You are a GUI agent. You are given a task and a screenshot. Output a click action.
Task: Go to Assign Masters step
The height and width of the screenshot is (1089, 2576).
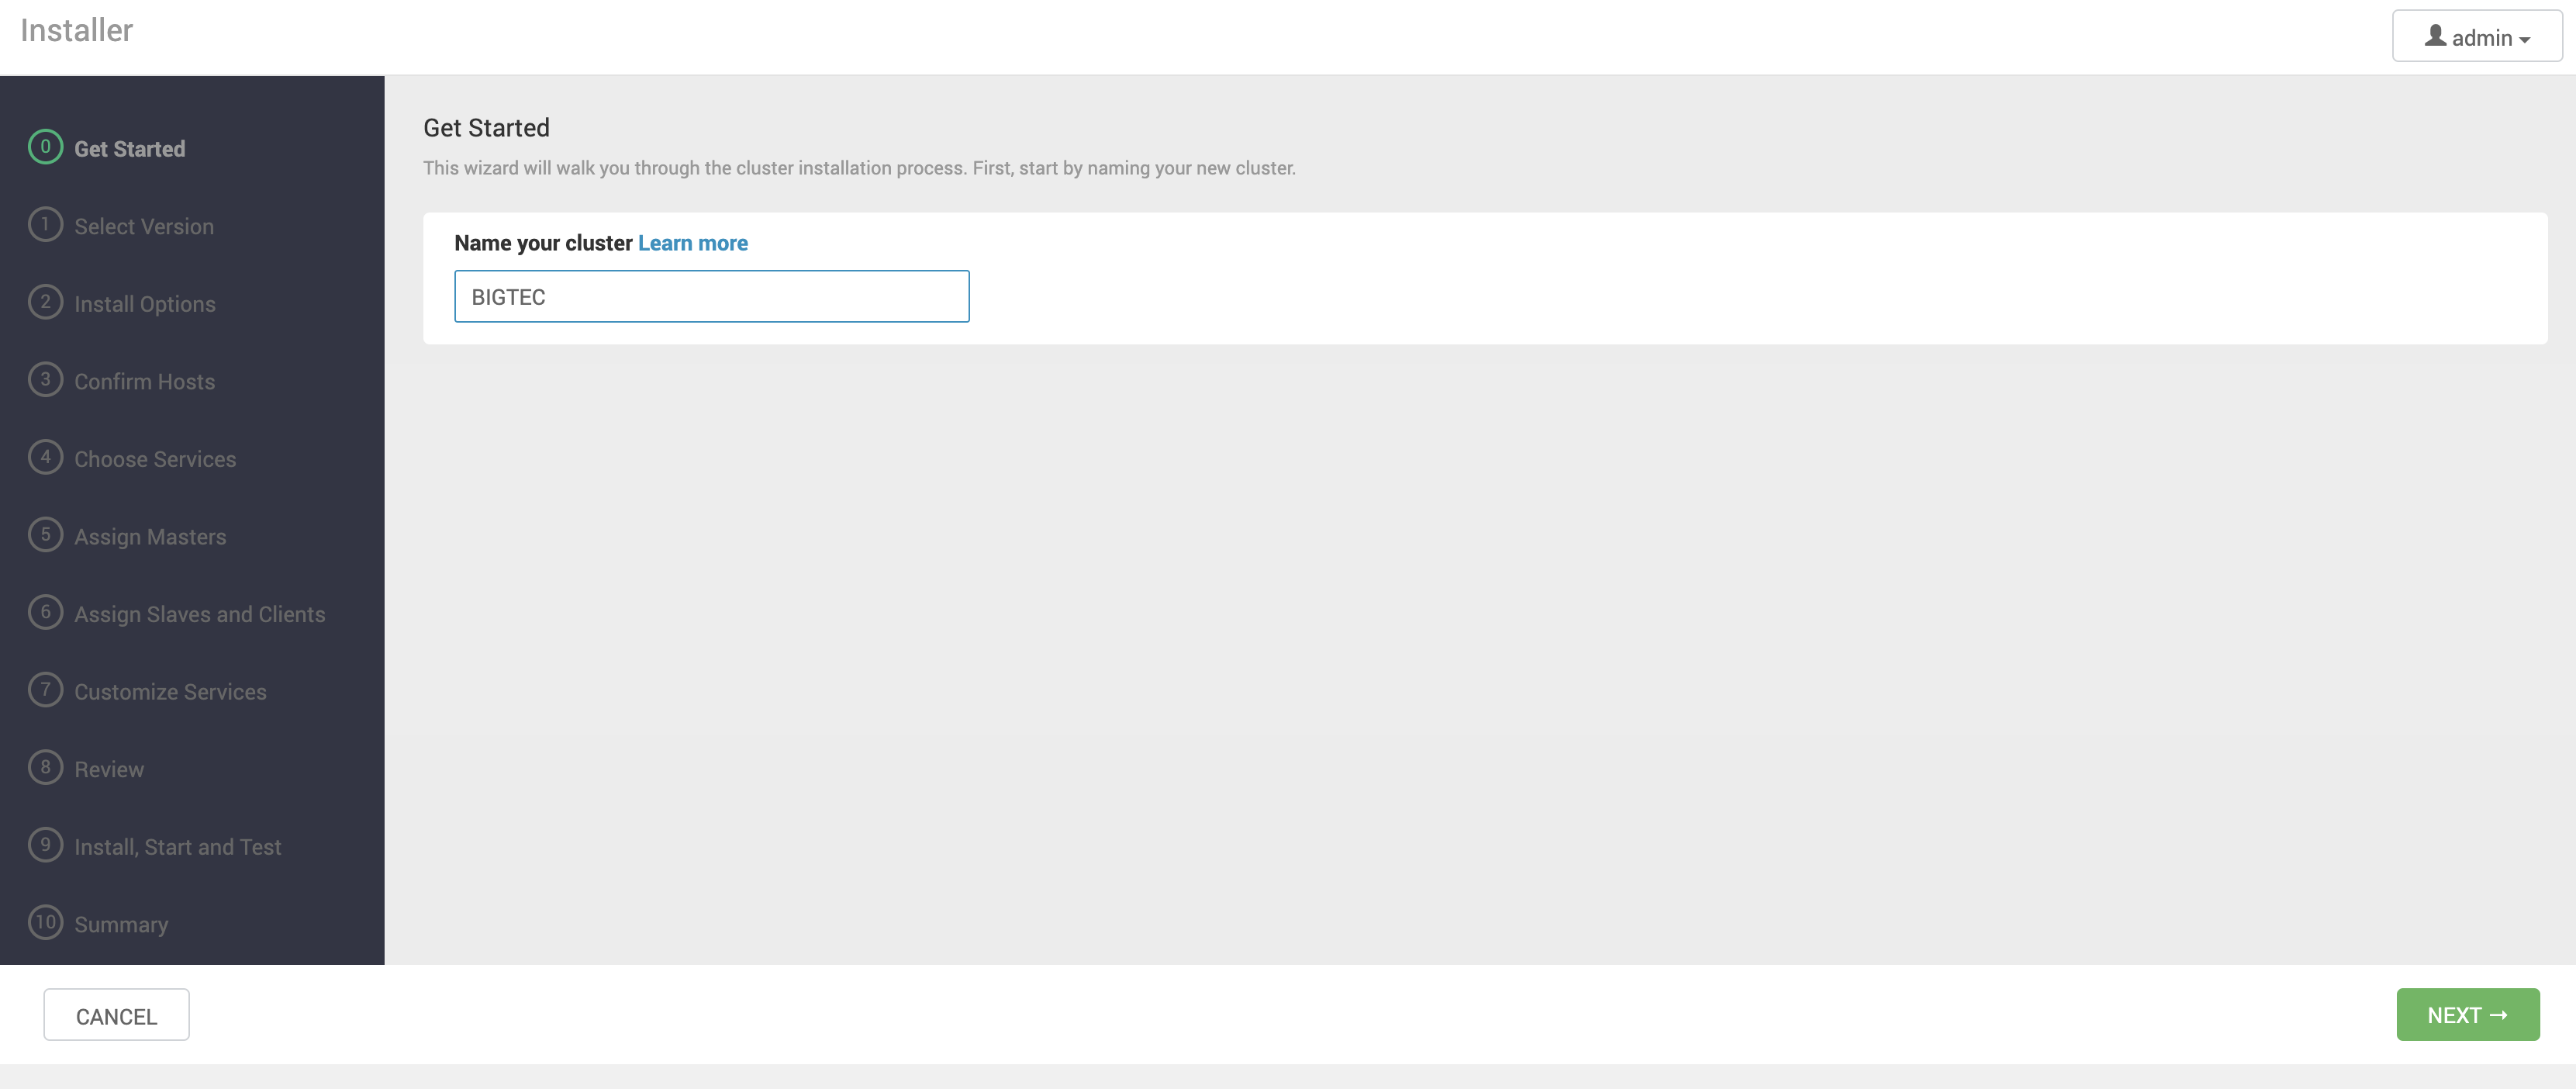(x=150, y=537)
